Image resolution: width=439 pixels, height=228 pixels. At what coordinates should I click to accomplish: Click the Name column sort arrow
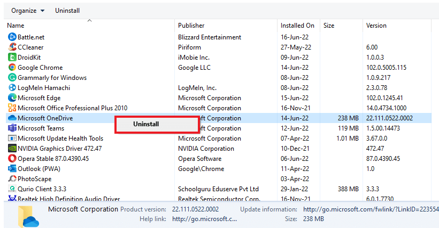tap(90, 20)
